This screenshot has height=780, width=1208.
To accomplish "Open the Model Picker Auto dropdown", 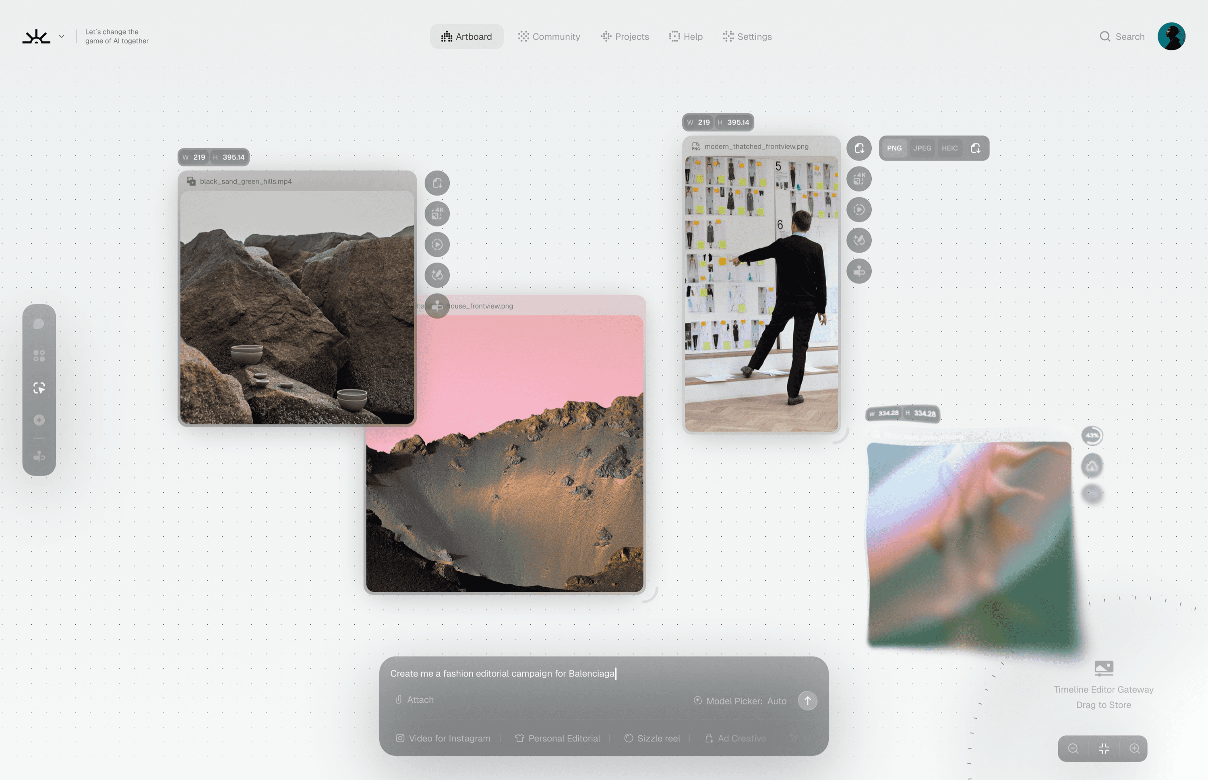I will point(740,701).
